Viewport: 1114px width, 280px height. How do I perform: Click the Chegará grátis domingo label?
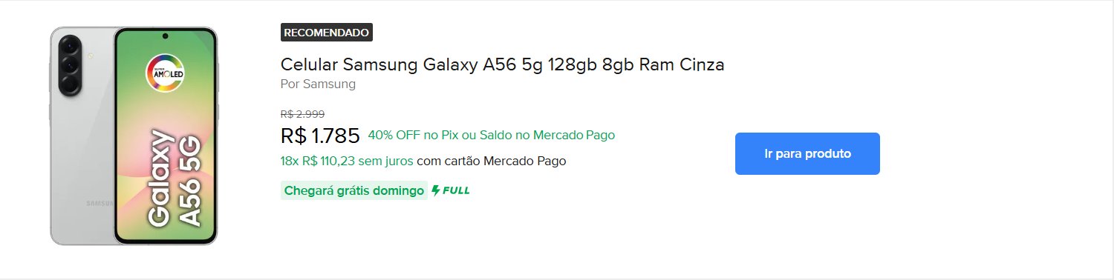pos(354,190)
